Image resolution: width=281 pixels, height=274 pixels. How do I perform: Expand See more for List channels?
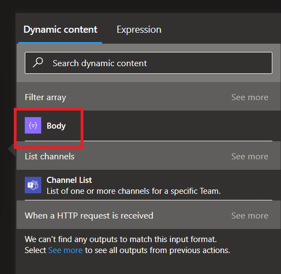pos(249,157)
